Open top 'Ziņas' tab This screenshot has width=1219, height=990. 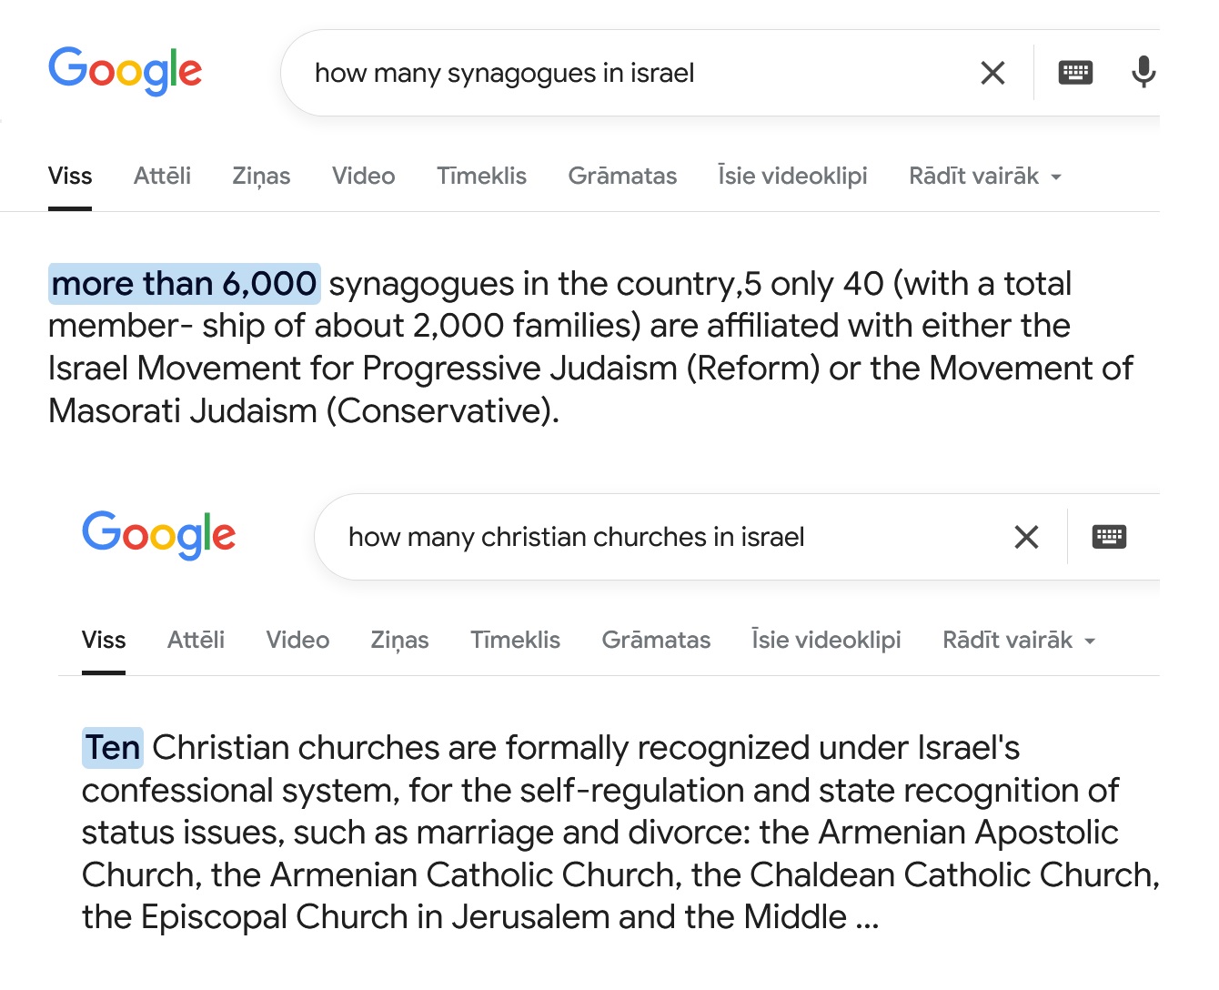point(261,176)
